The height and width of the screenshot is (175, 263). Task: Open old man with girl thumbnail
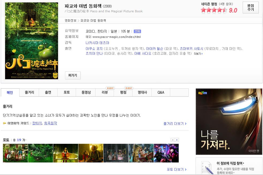91,153
